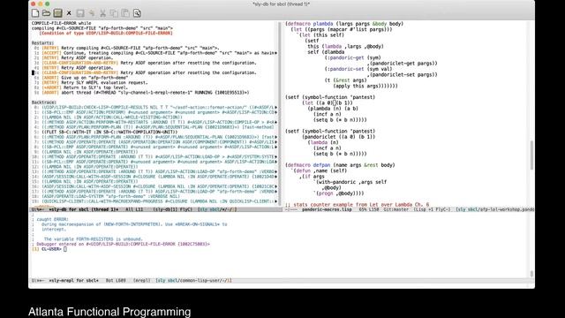Invoke restart 5 CLEAR-CONFIGURATION-AND-RETRY
This screenshot has width=565, height=318.
[145, 72]
